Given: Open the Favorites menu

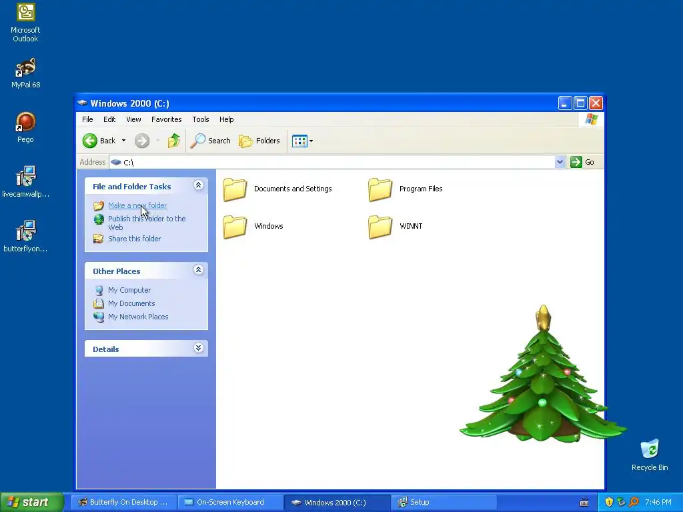Looking at the screenshot, I should tap(166, 119).
